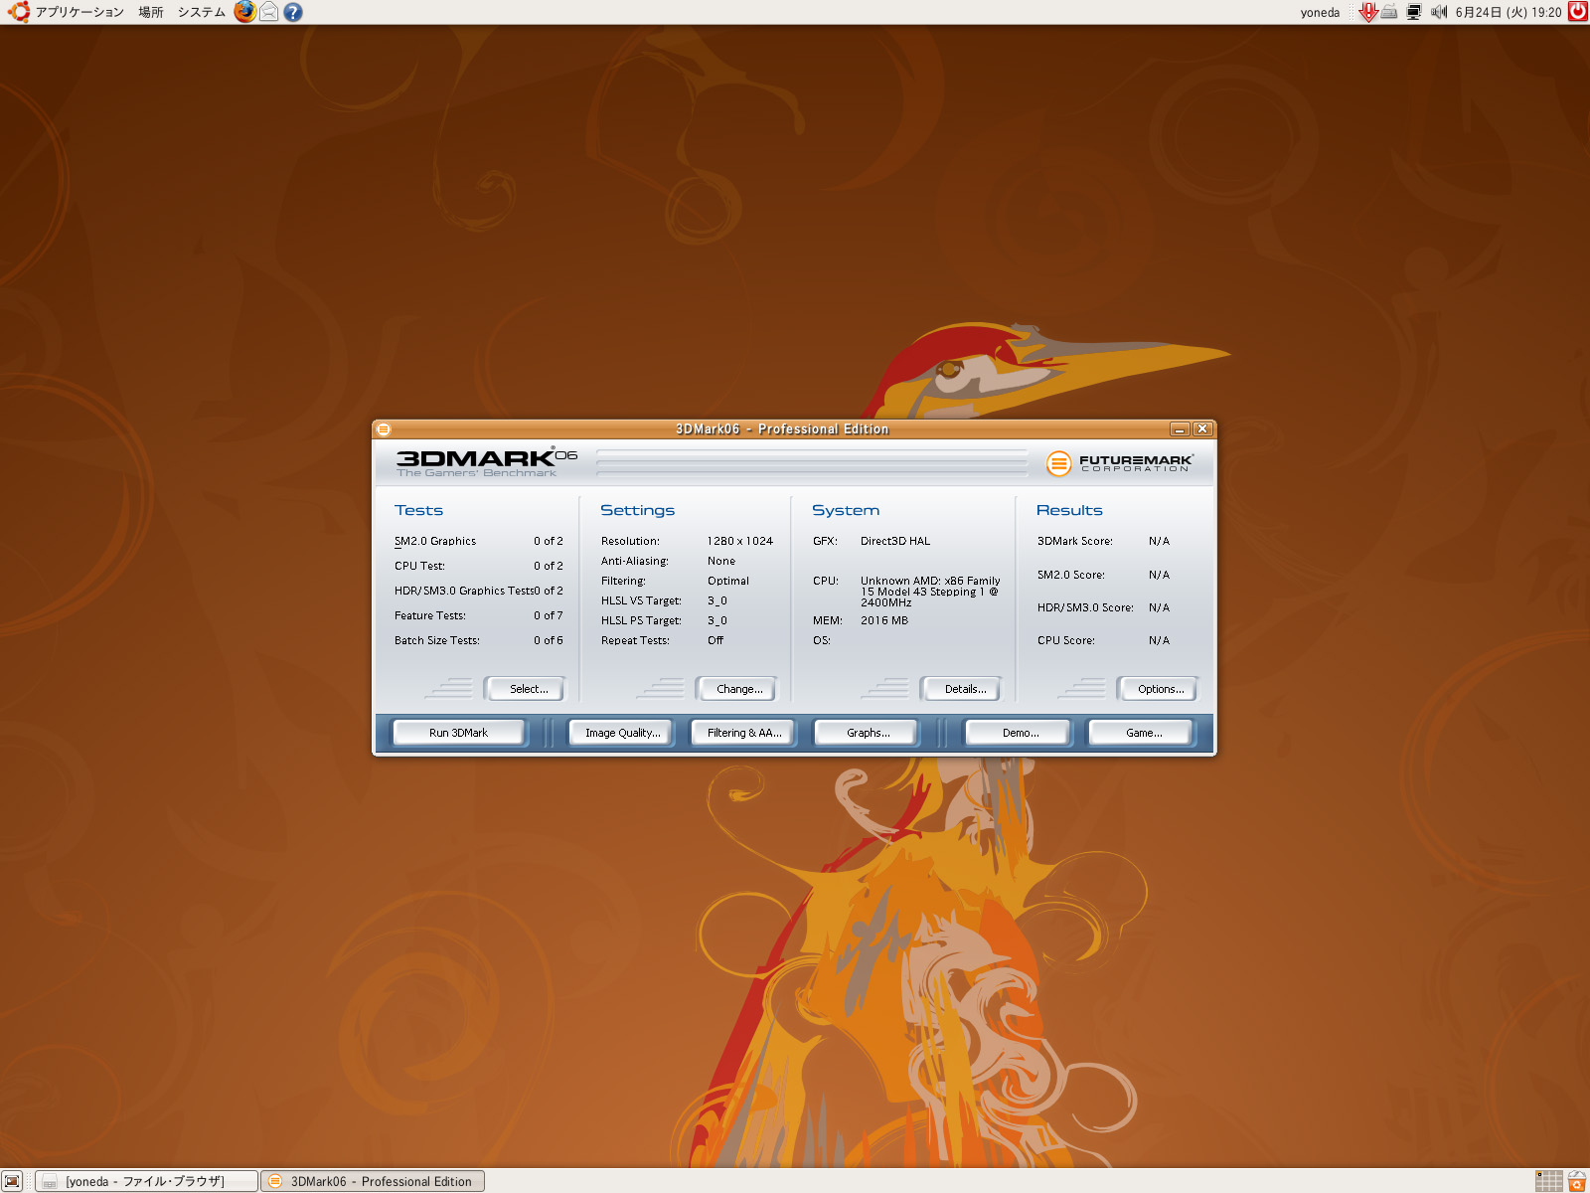This screenshot has width=1590, height=1193.
Task: Click the blue help question-mark icon
Action: pos(292,12)
